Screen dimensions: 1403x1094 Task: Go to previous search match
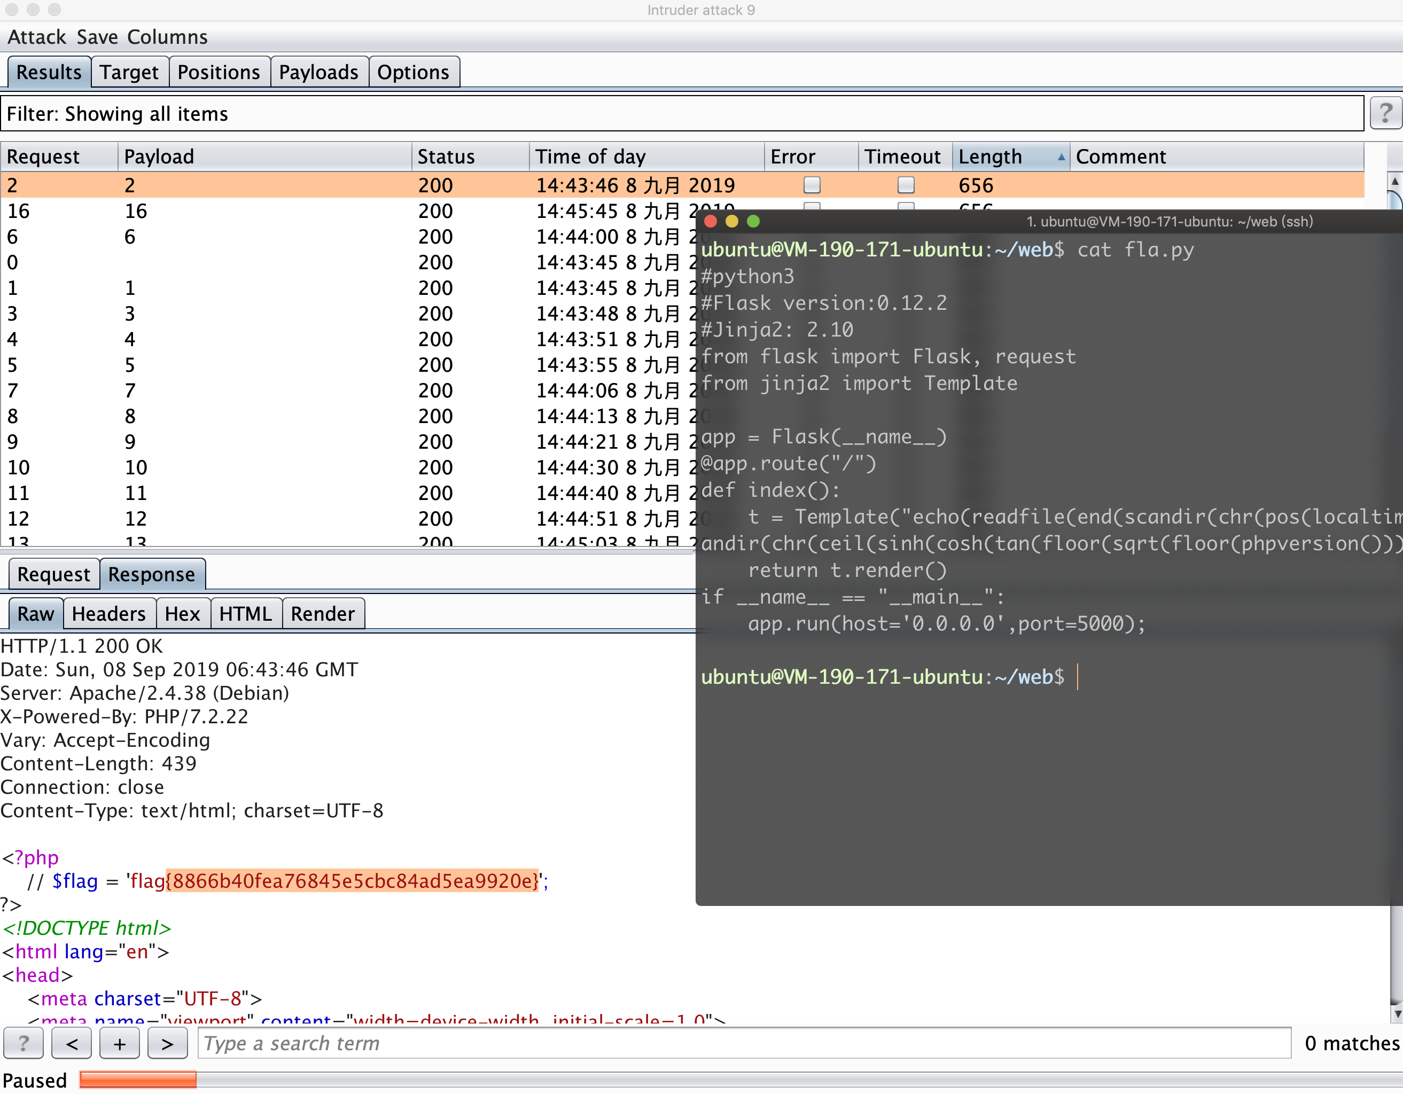click(71, 1043)
